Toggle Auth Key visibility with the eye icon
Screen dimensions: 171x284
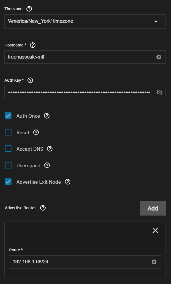coord(159,93)
